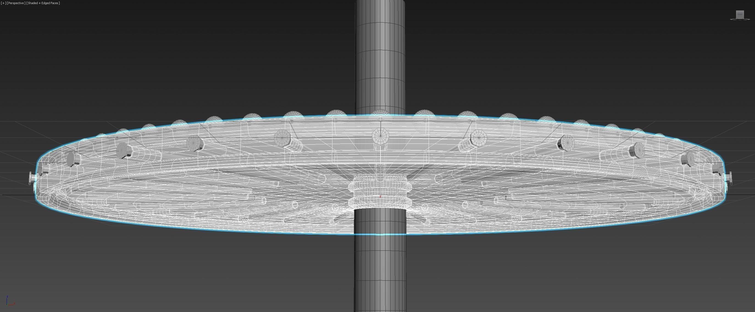Click the FRONT face of the ViewCube
This screenshot has height=312, width=755.
tap(740, 14)
